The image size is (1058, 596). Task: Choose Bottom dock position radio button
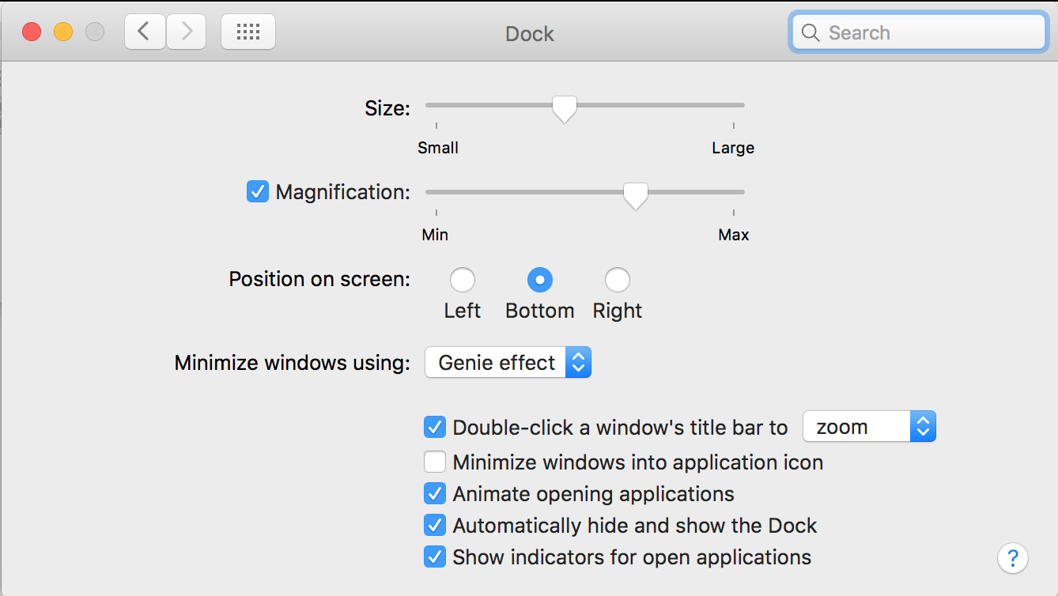[x=540, y=280]
